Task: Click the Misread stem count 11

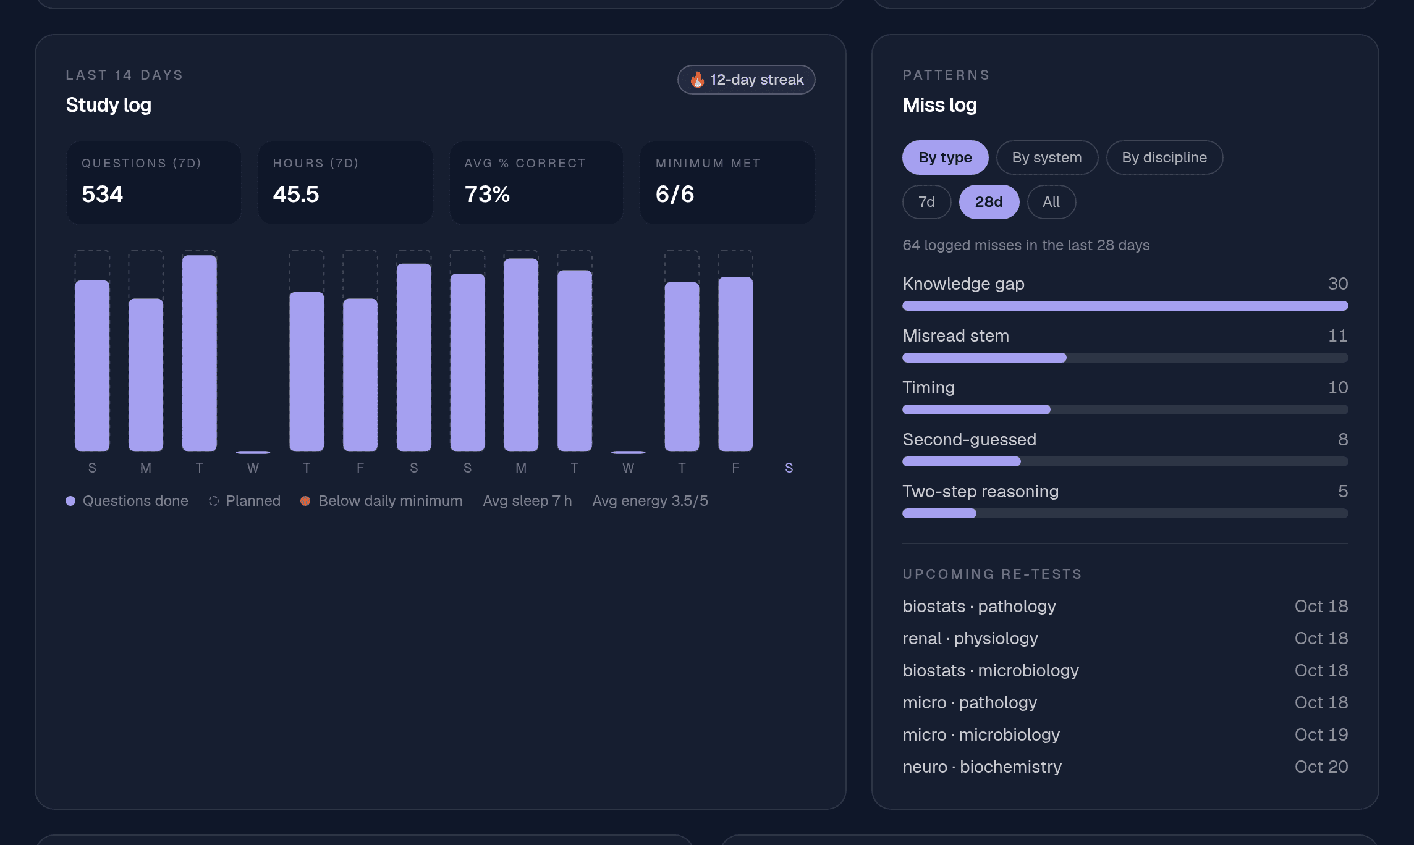Action: pyautogui.click(x=1338, y=335)
